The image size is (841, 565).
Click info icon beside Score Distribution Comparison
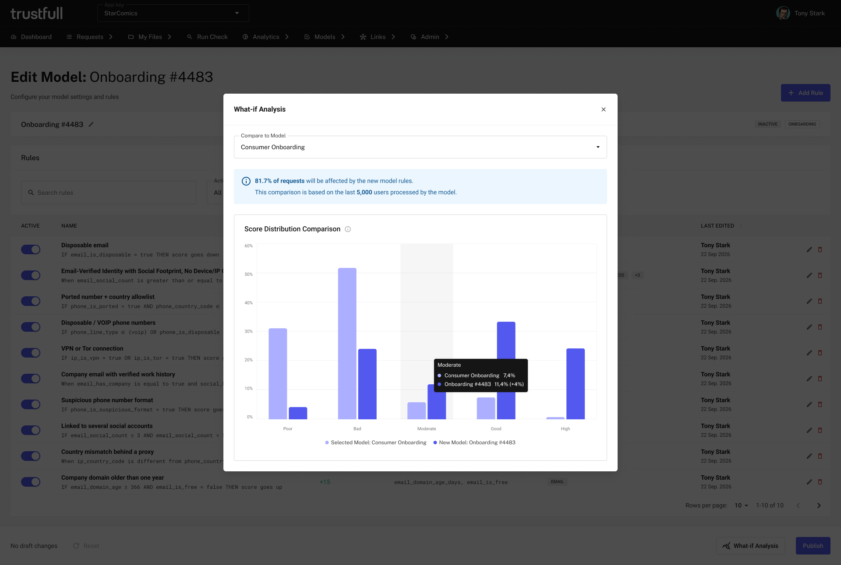click(x=348, y=229)
